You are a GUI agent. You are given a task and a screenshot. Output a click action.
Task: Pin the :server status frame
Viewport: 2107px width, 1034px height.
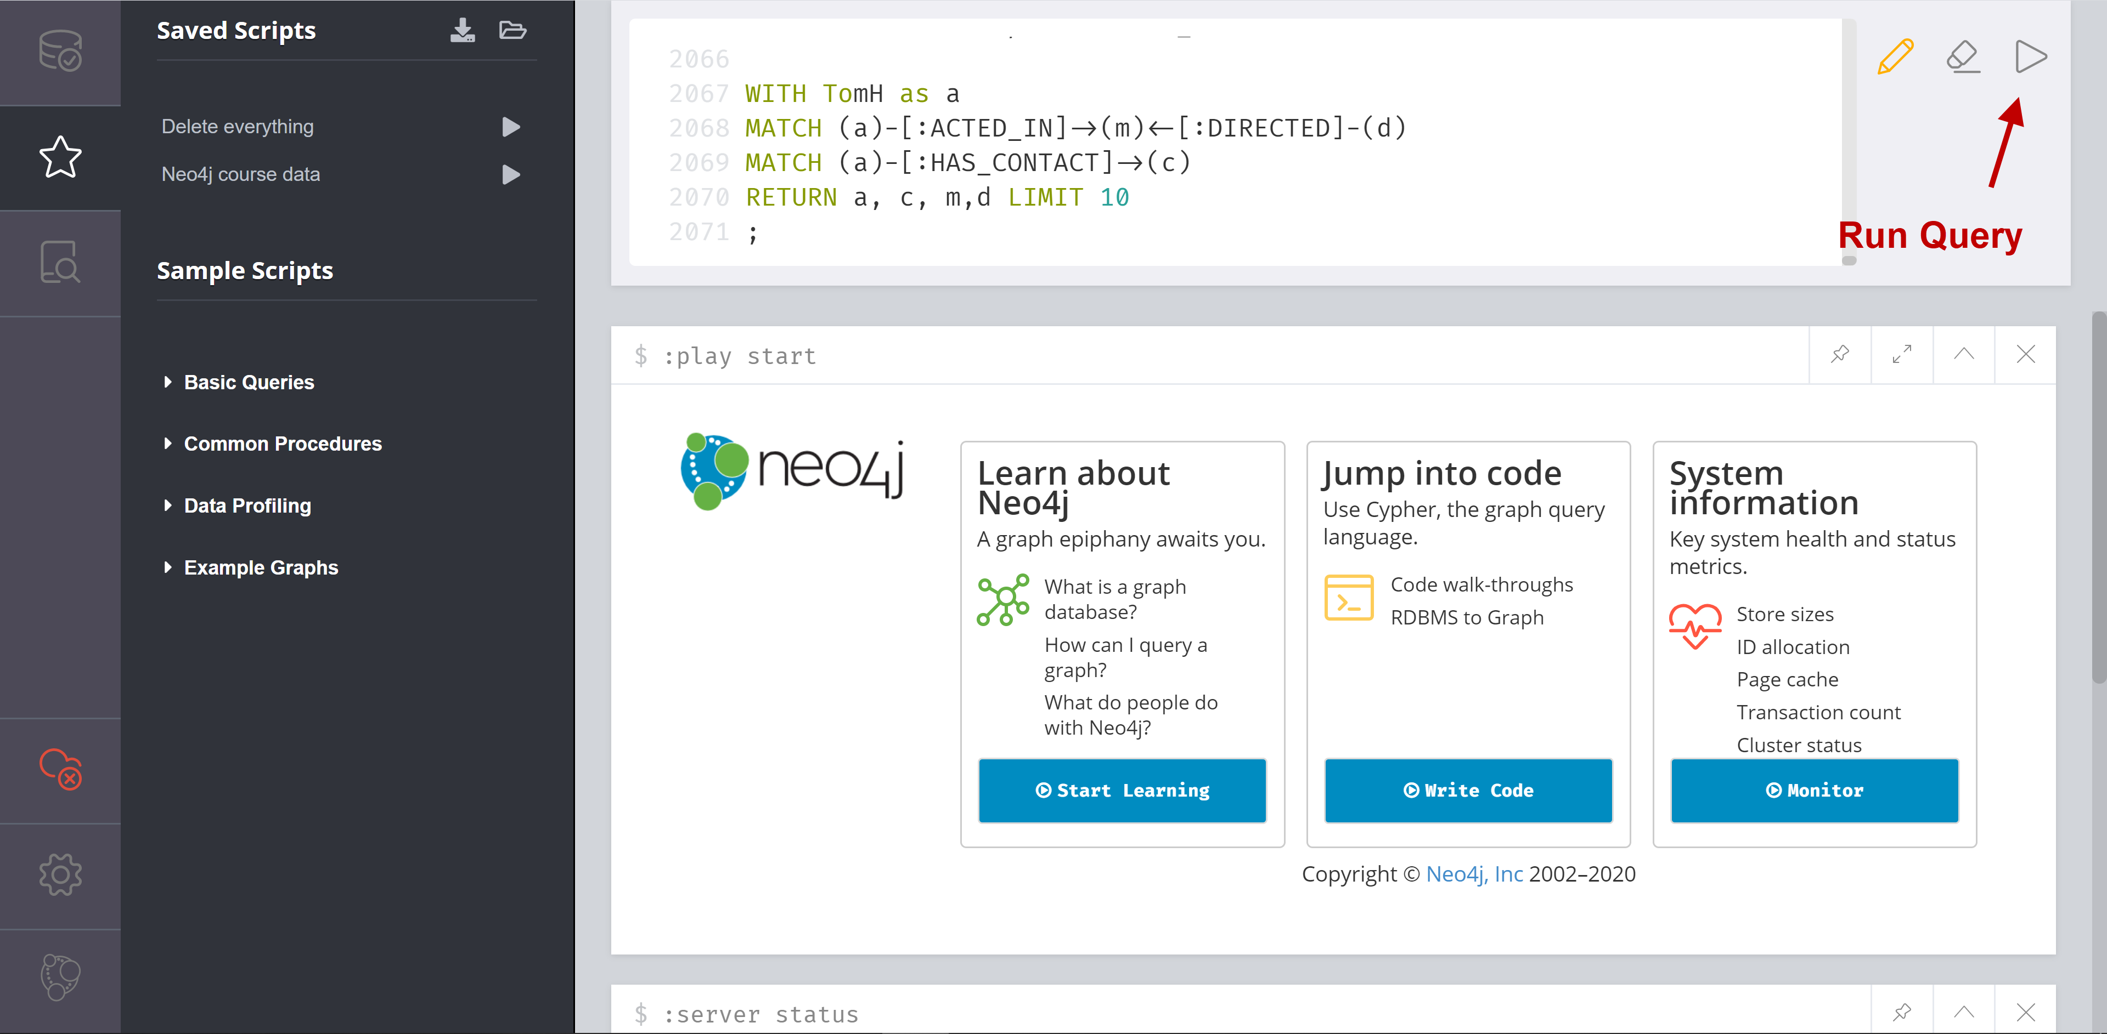coord(1902,1012)
